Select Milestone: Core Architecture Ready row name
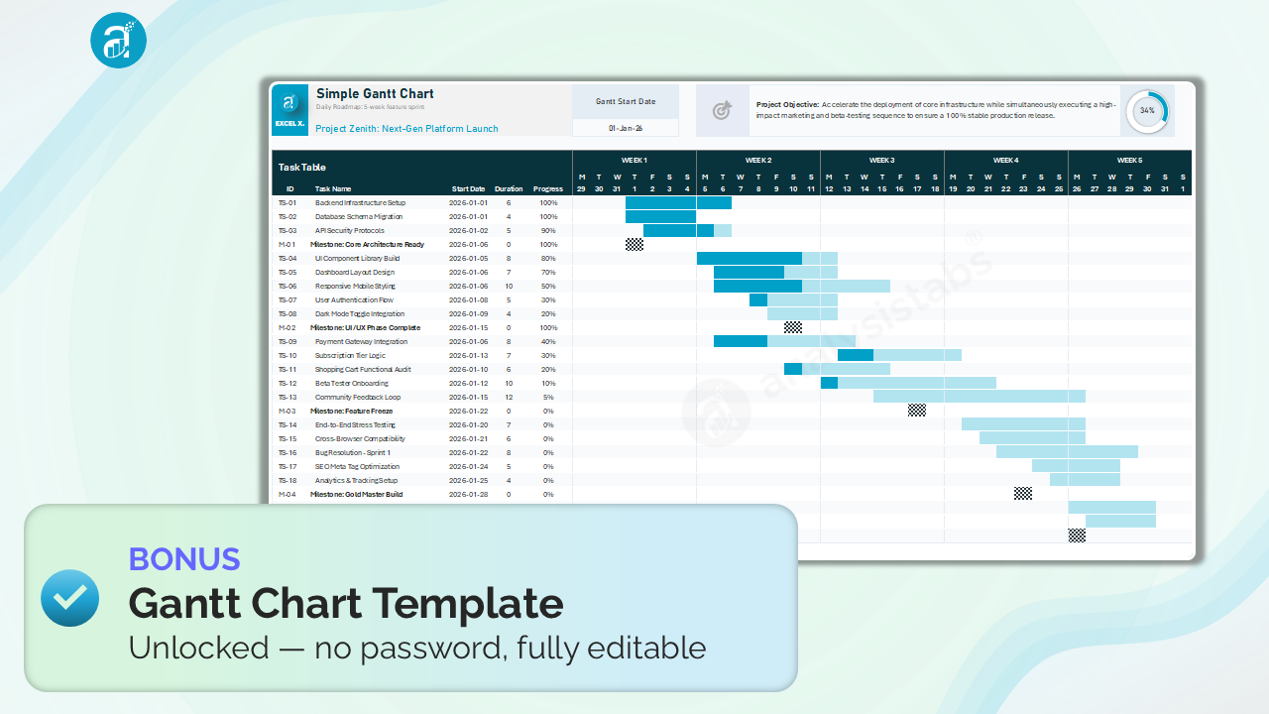Screen dimensions: 1269x714 (x=367, y=244)
